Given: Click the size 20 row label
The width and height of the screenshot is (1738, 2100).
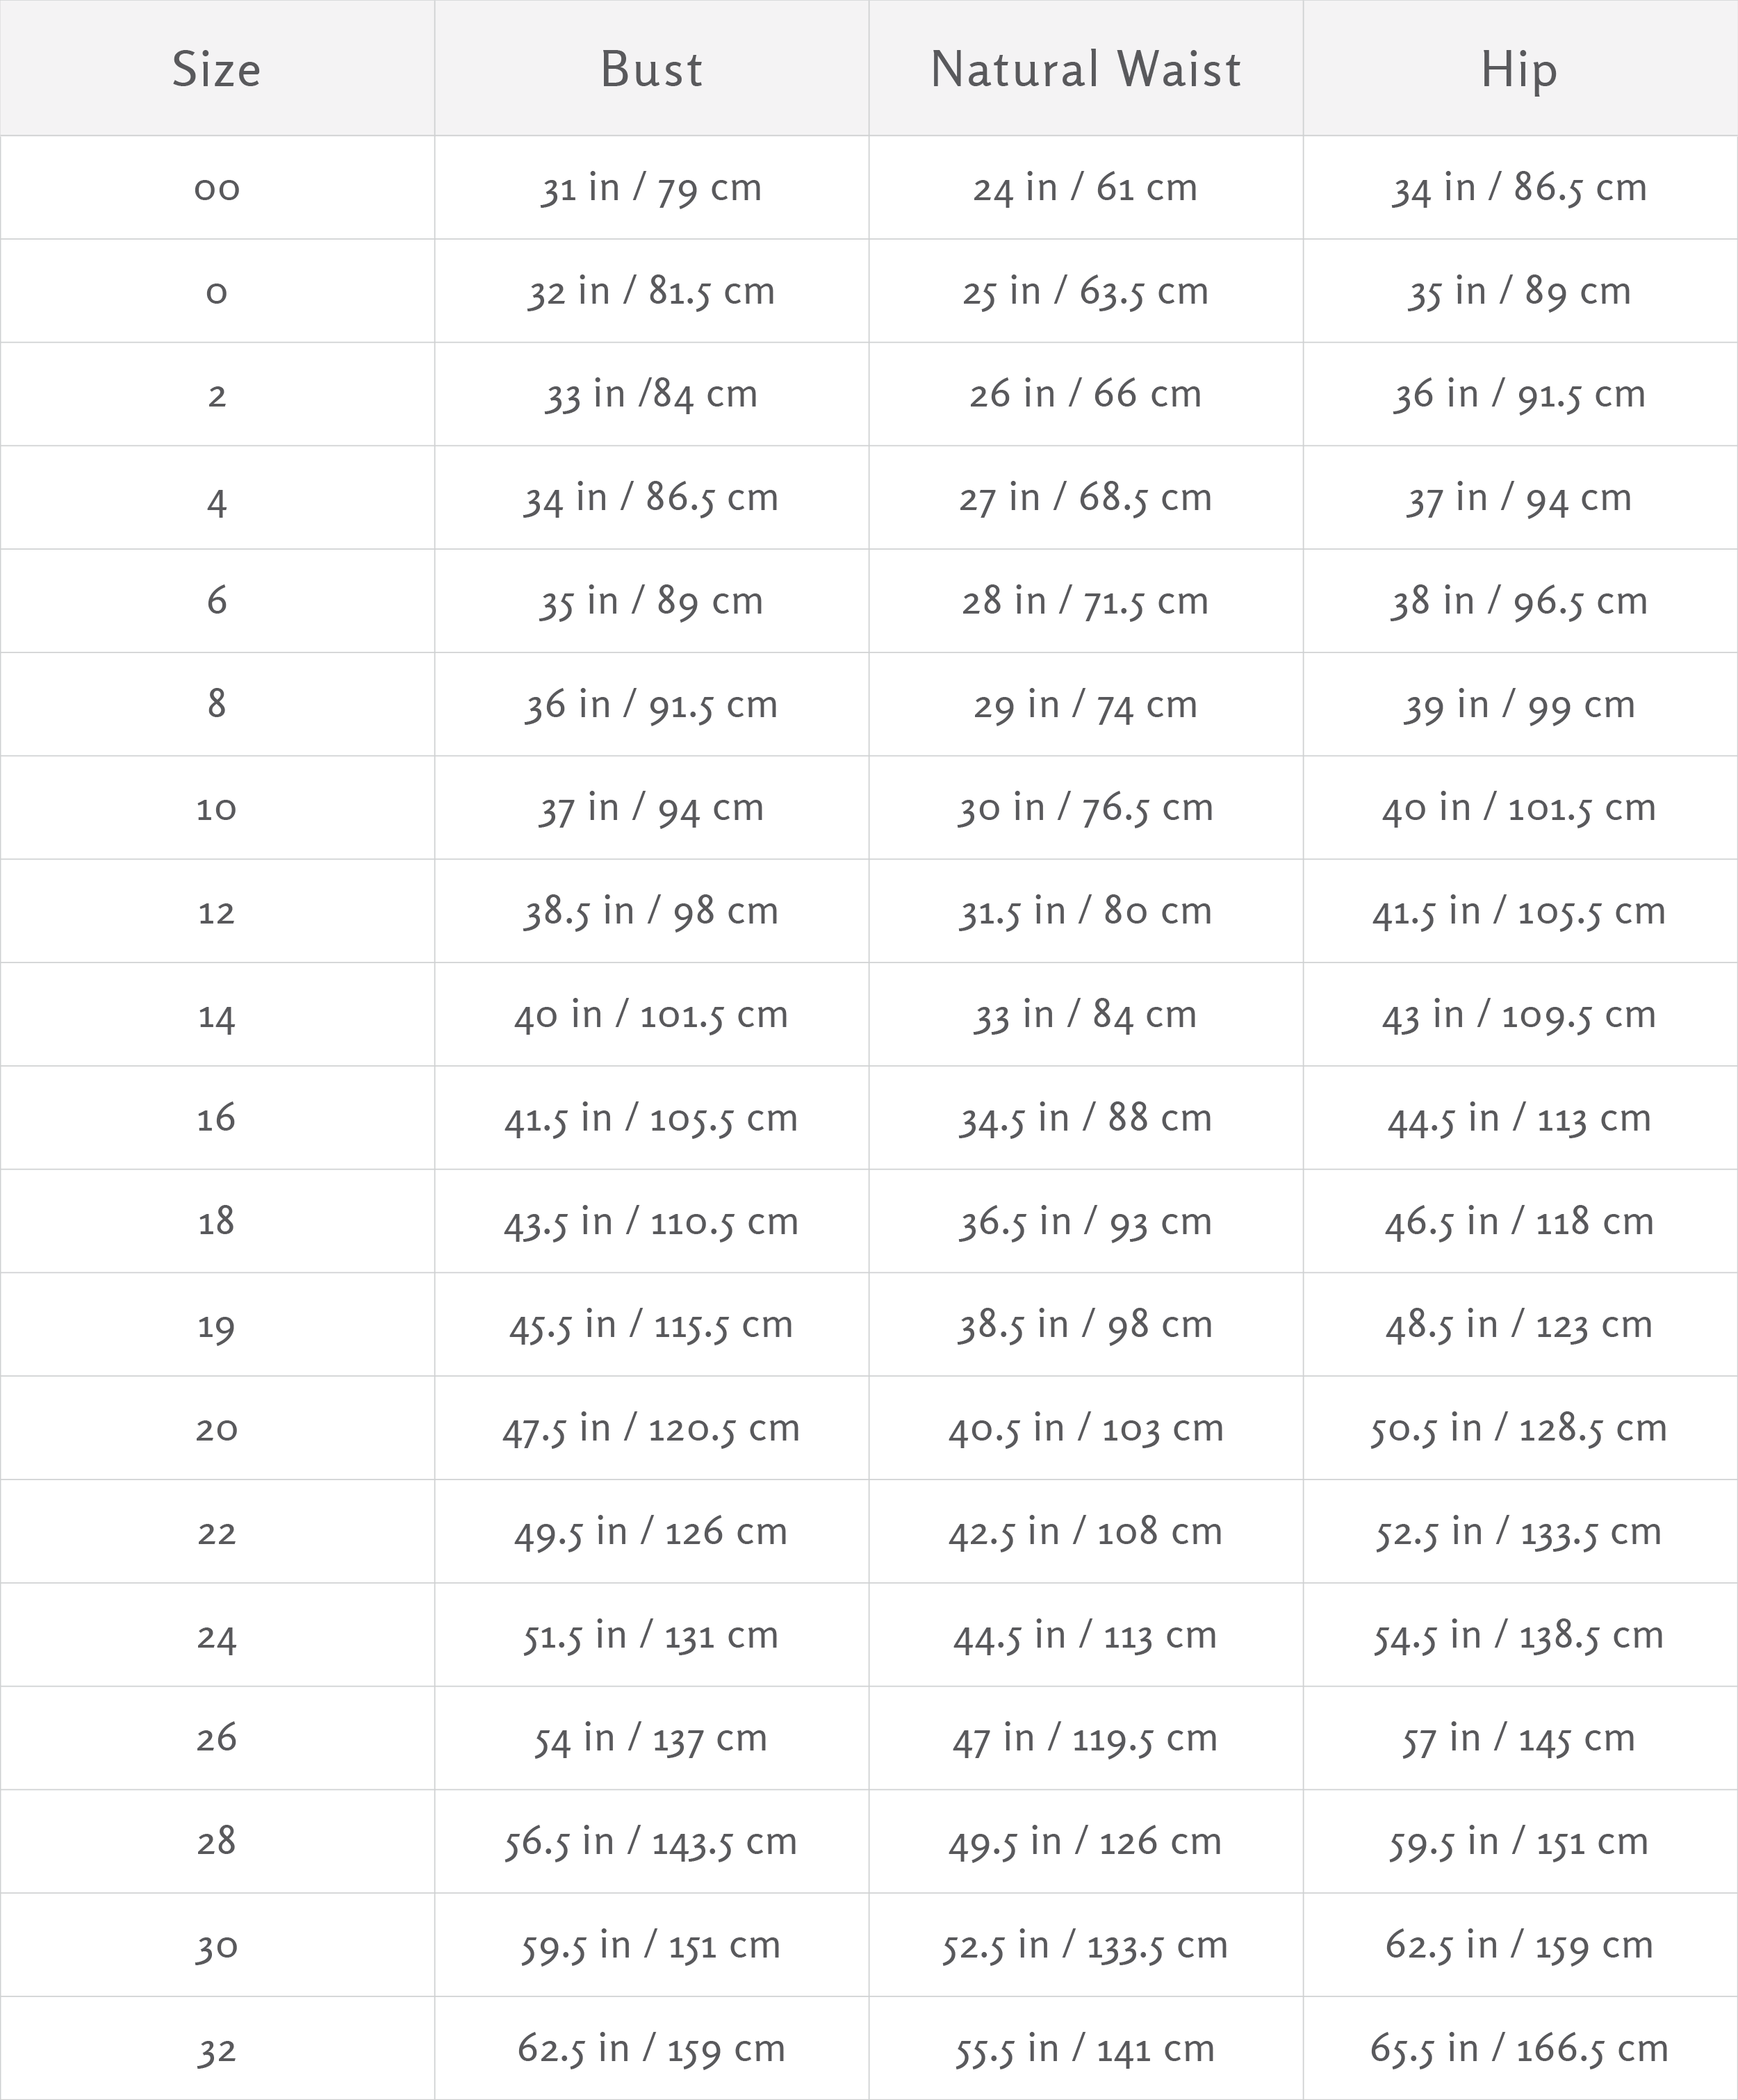Looking at the screenshot, I should pyautogui.click(x=216, y=1428).
